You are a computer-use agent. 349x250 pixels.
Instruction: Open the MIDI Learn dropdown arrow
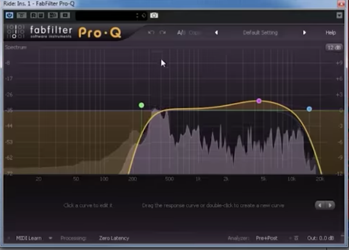(x=50, y=238)
